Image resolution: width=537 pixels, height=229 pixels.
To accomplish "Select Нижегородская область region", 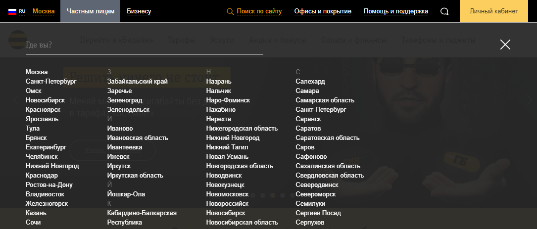I will 242,129.
